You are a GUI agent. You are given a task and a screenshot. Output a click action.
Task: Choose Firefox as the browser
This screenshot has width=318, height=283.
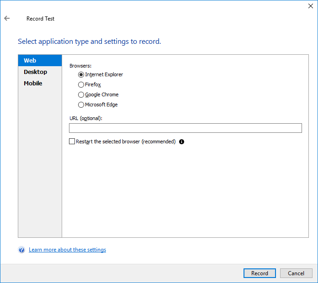[x=81, y=84]
